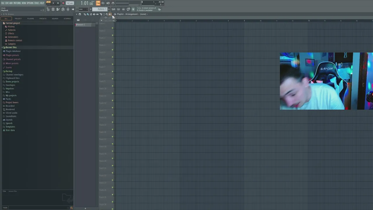Open the PATTERNS menu

[17, 3]
